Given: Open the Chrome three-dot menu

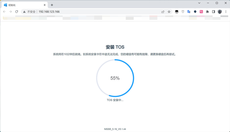Looking at the screenshot, I should [226, 12].
